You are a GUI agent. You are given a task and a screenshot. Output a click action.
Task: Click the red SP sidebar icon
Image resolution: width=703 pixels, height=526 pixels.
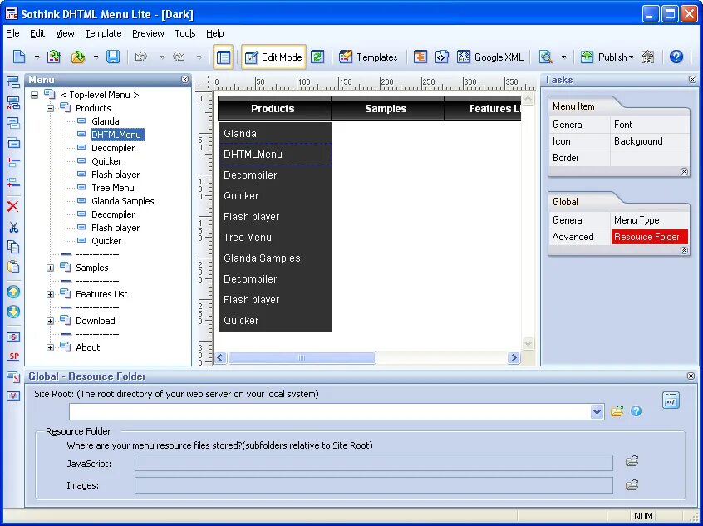pos(13,356)
